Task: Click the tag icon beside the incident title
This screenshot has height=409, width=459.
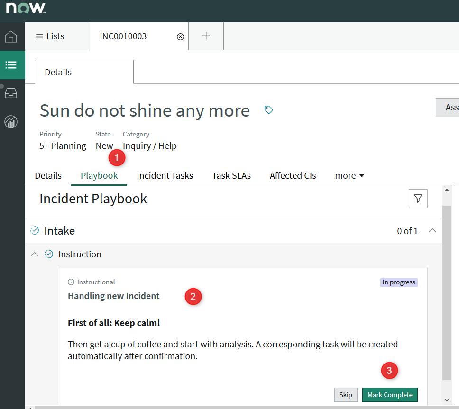Action: coord(268,109)
